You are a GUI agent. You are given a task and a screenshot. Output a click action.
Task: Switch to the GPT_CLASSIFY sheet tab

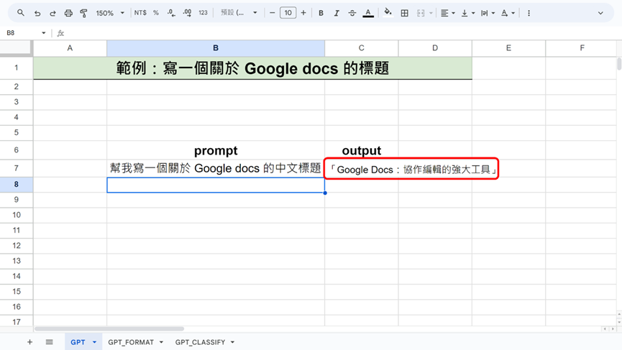click(x=201, y=342)
